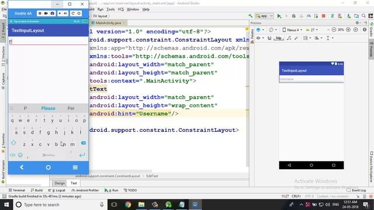This screenshot has height=210, width=374.
Task: Toggle the view options eye icon
Action: click(259, 38)
